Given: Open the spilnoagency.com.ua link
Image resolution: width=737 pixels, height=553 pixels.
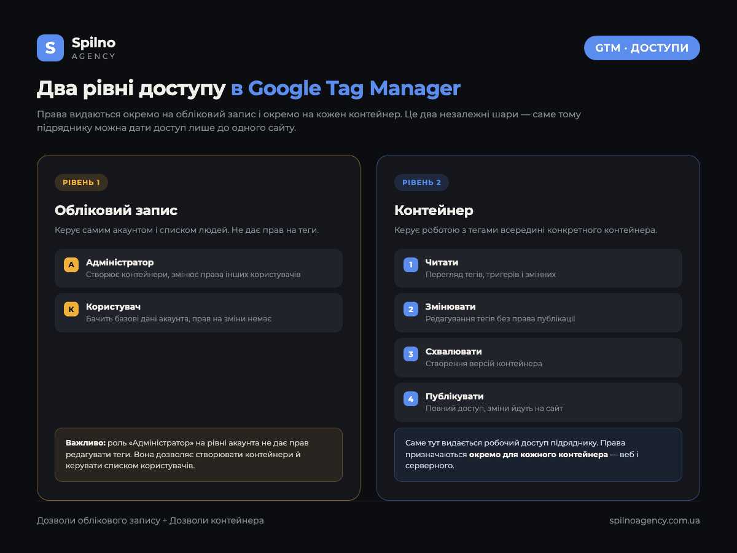Looking at the screenshot, I should 655,520.
